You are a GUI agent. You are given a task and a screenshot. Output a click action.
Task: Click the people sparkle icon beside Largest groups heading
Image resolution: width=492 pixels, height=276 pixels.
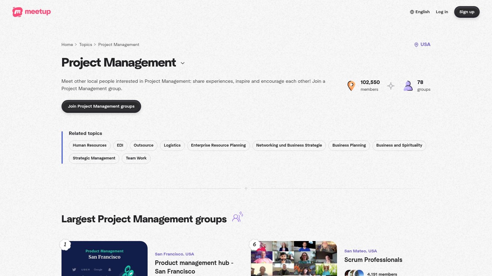tap(237, 217)
